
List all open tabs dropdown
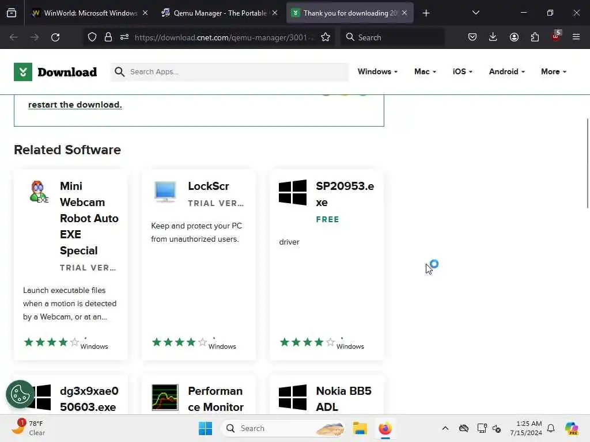[475, 13]
